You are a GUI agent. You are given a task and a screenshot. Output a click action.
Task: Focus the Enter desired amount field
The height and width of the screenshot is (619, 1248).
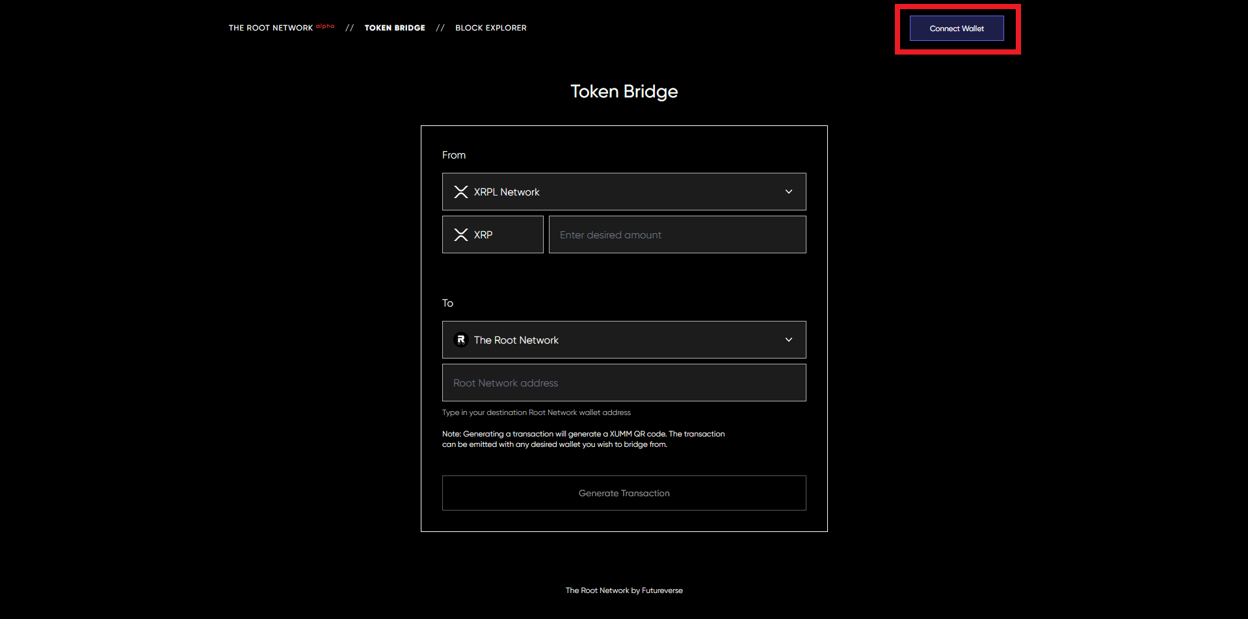[x=677, y=234]
